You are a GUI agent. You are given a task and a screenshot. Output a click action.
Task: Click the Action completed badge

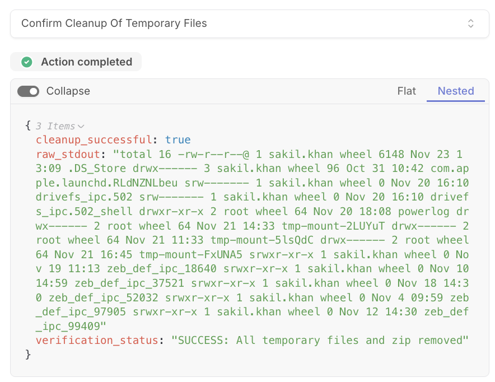coord(76,62)
